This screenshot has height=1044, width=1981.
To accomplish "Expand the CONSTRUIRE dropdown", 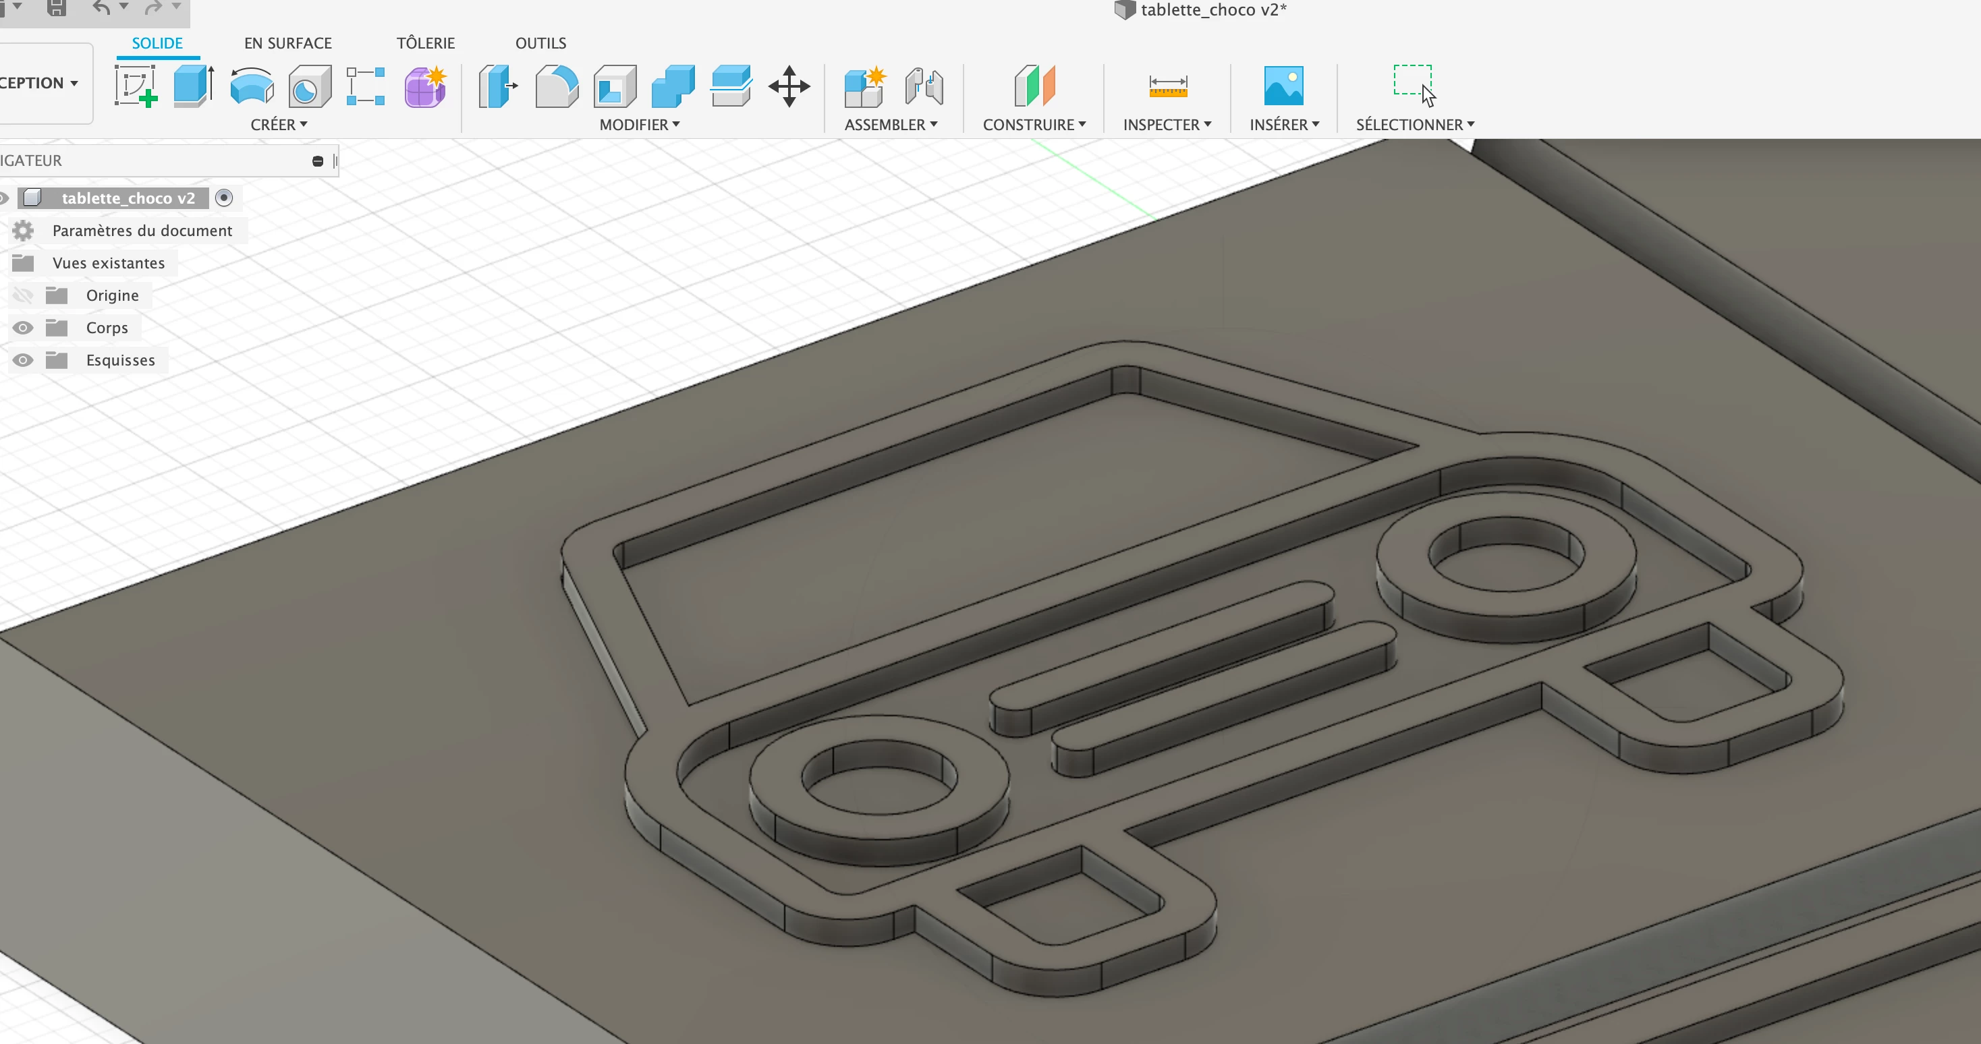I will pyautogui.click(x=1034, y=125).
